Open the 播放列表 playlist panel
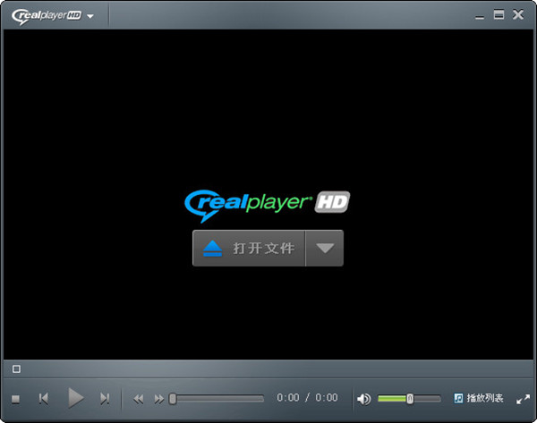This screenshot has height=423, width=537. 479,398
